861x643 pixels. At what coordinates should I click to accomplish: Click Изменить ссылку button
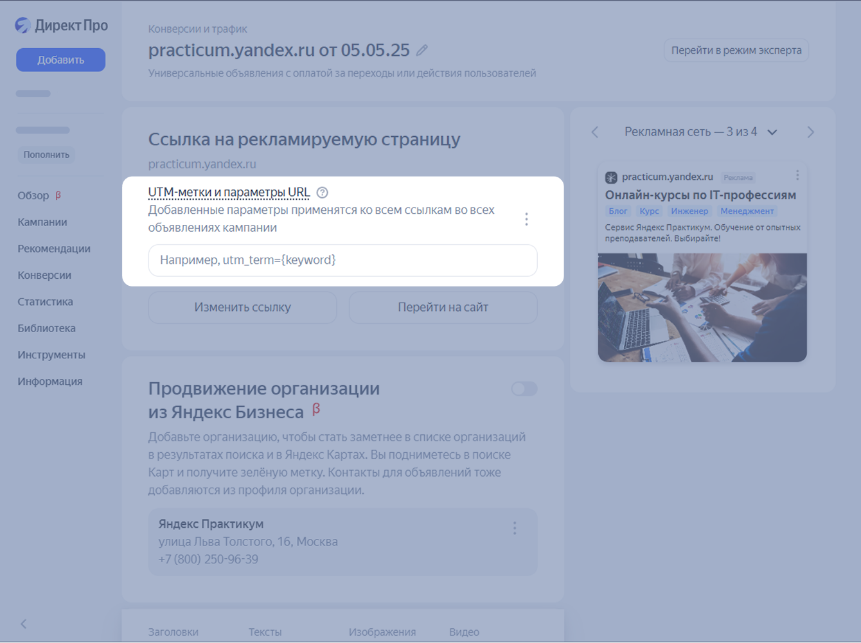pyautogui.click(x=242, y=307)
